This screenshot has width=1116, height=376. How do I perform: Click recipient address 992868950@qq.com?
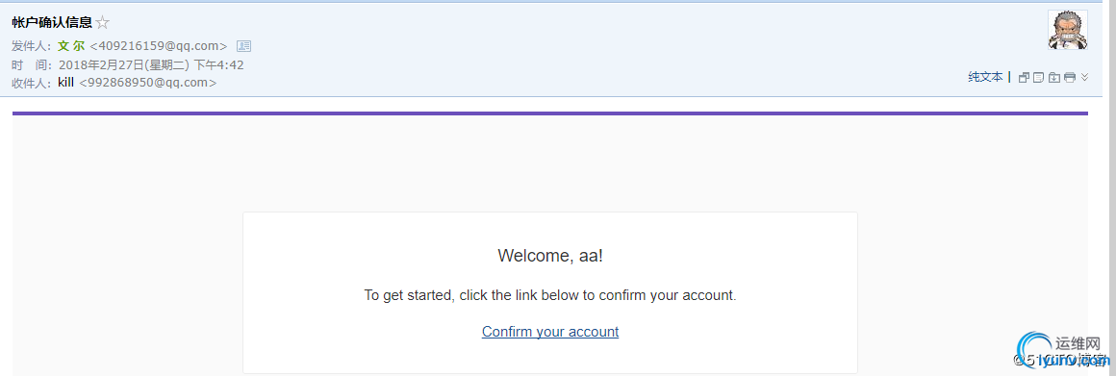pos(148,83)
